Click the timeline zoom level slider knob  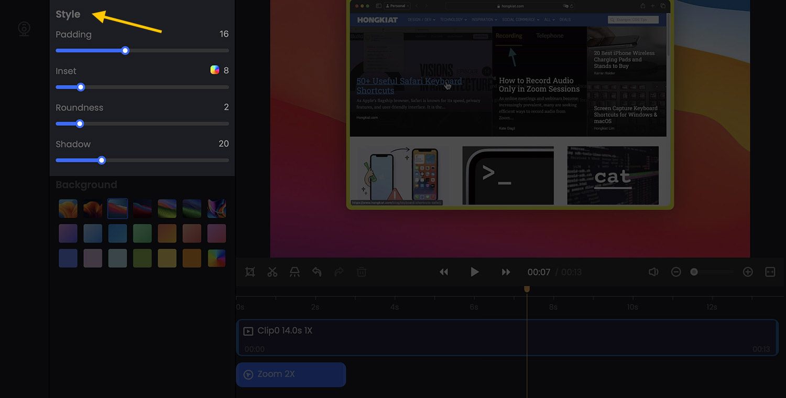(x=694, y=272)
